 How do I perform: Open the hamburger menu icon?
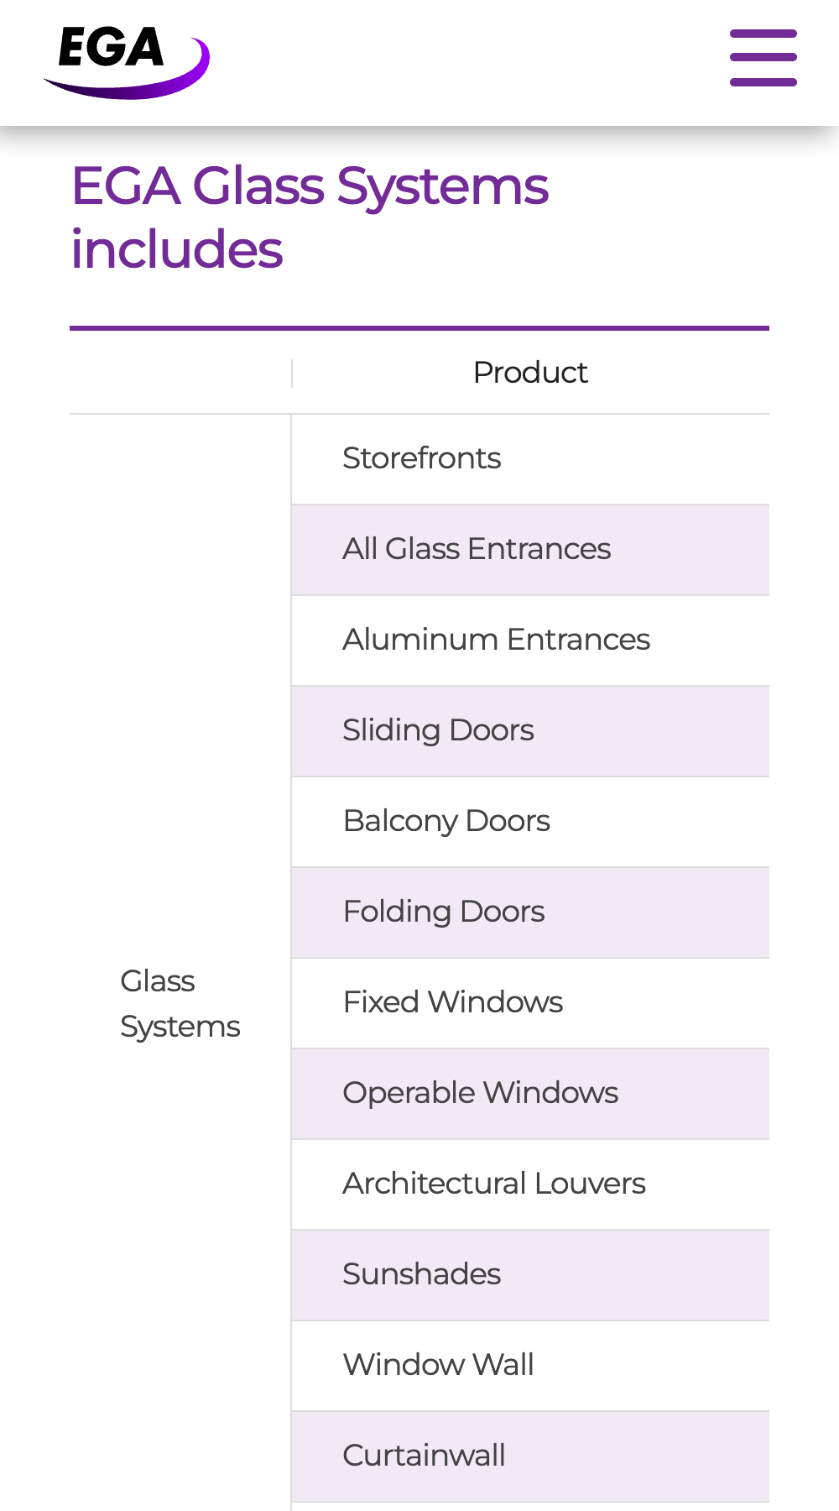click(x=763, y=58)
